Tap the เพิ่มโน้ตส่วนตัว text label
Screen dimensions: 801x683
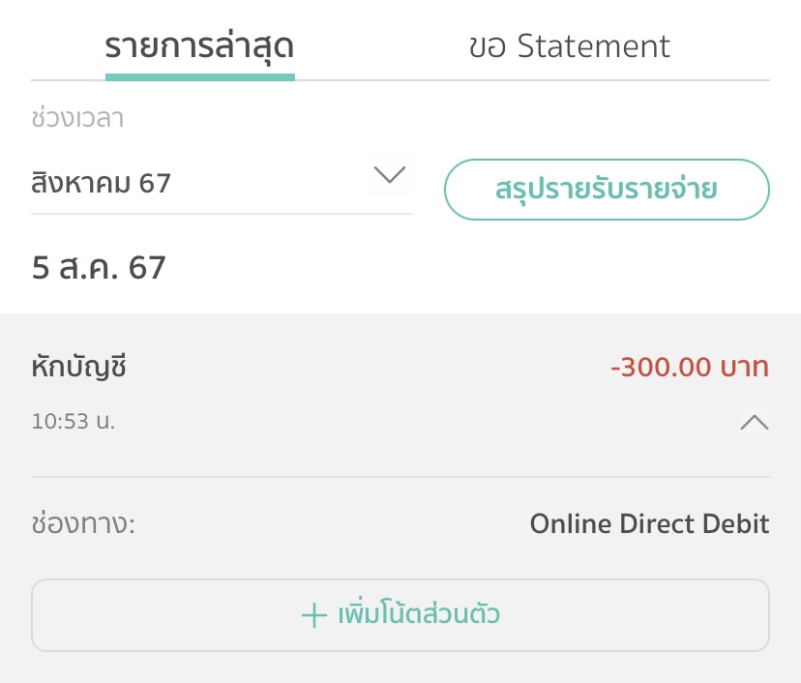click(x=419, y=613)
